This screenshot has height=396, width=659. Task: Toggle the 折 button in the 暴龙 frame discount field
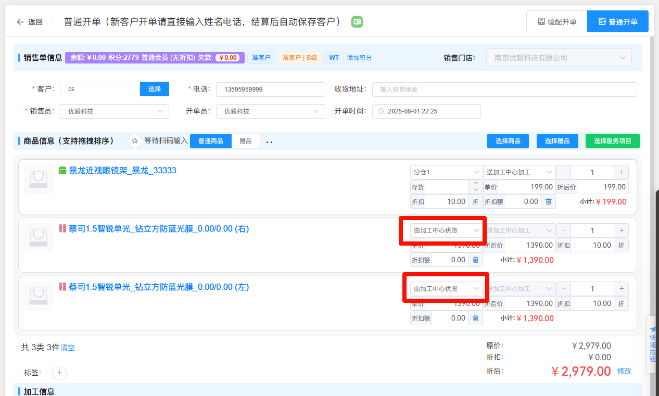click(475, 201)
